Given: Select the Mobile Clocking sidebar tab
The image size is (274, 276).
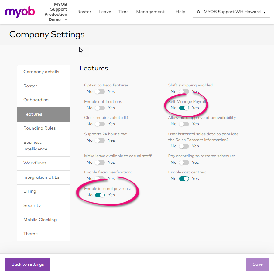Looking at the screenshot, I should tap(43, 220).
